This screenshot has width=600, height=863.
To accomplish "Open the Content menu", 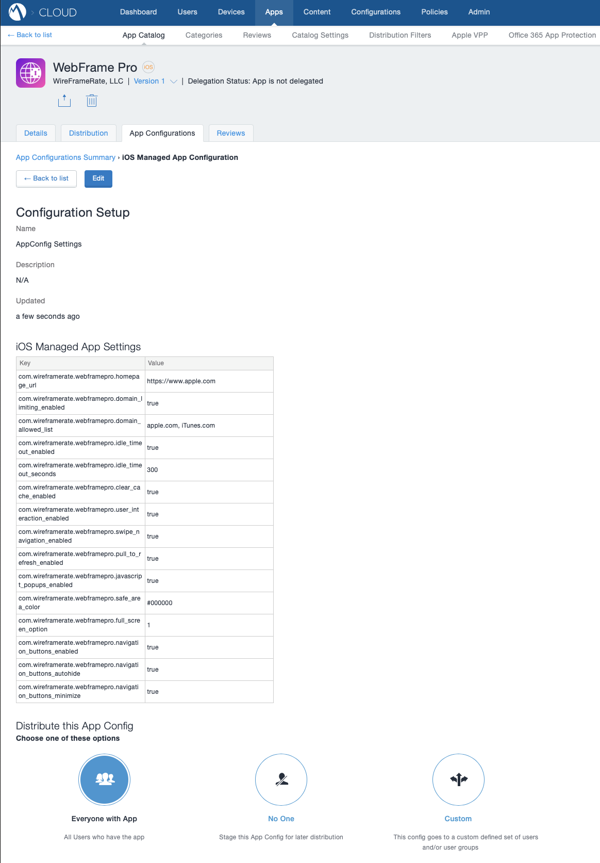I will [317, 12].
